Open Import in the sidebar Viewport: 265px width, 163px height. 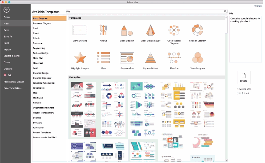(x=7, y=49)
